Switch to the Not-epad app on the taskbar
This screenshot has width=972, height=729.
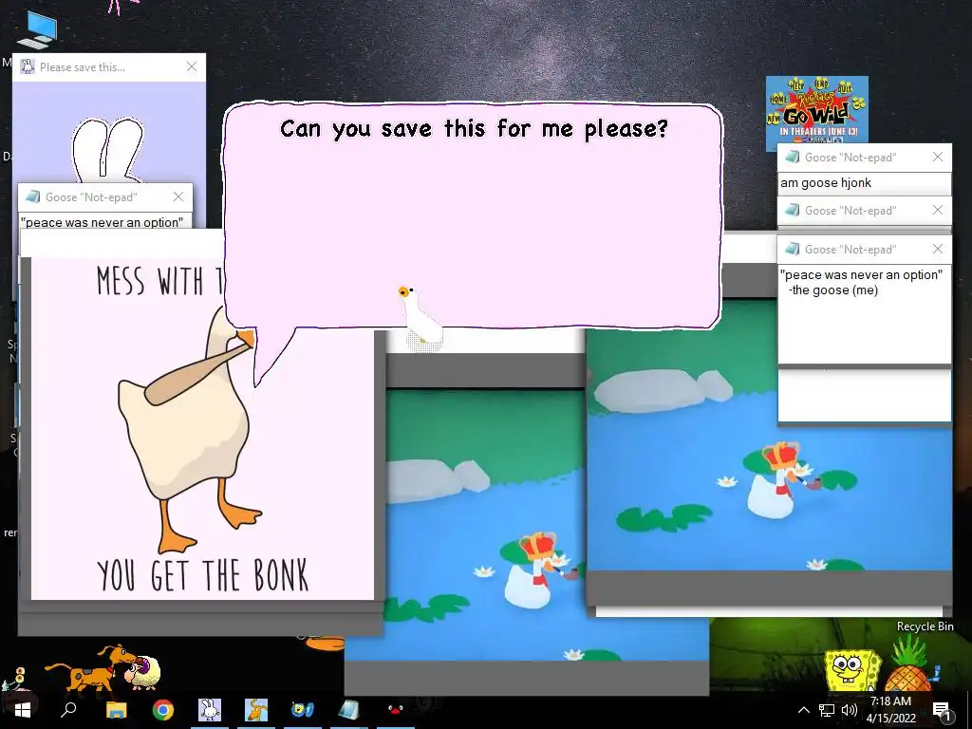(x=349, y=710)
